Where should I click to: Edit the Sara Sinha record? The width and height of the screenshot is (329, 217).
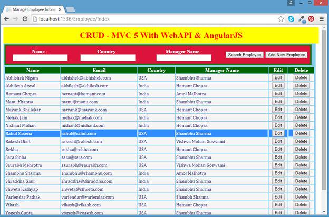click(x=278, y=157)
